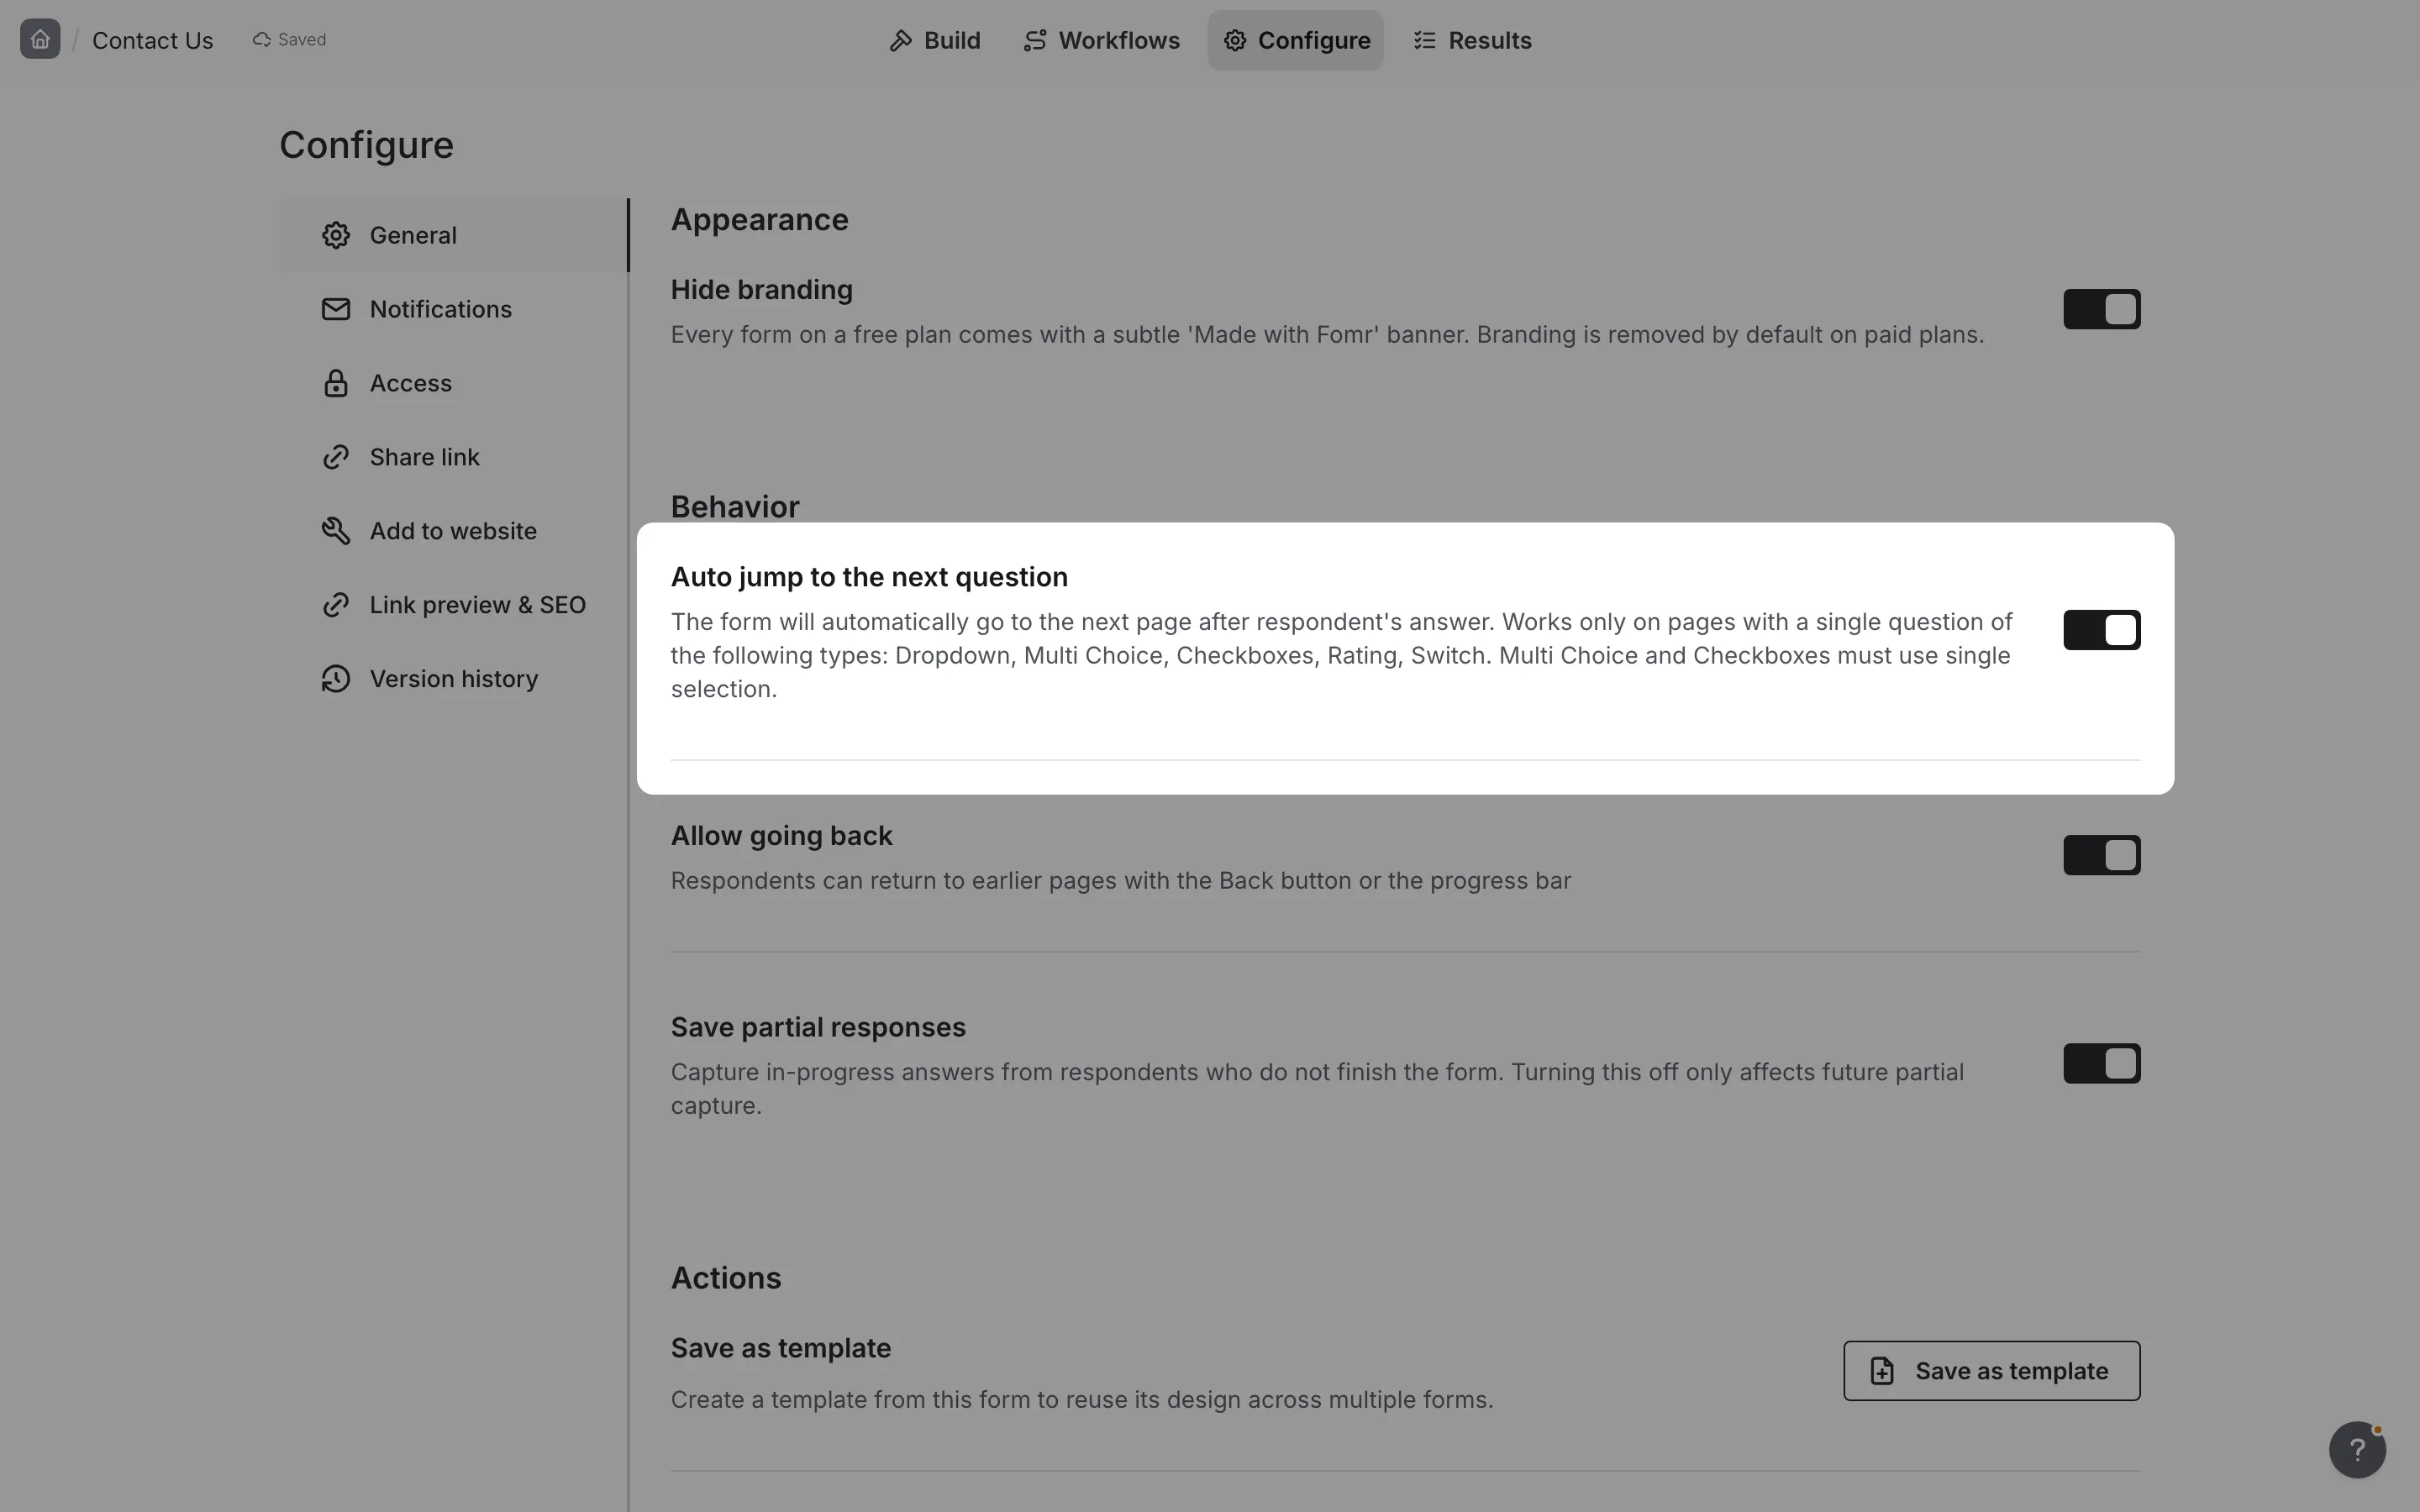Open Add to website settings

[x=454, y=531]
